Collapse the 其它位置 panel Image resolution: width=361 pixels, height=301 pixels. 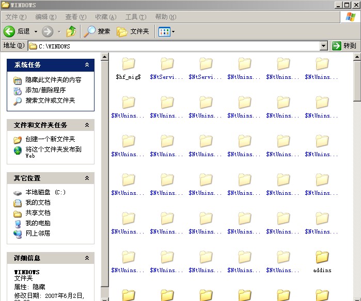[87, 178]
